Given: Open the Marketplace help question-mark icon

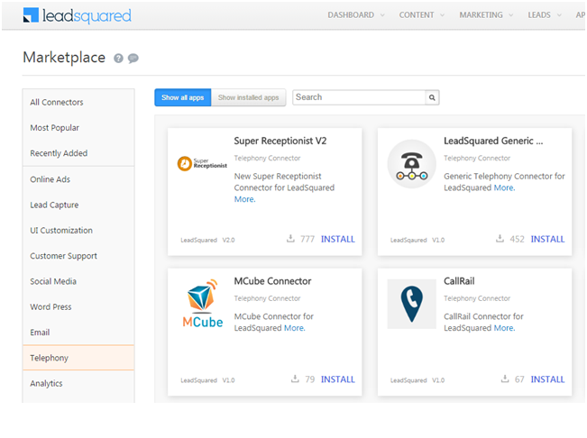Looking at the screenshot, I should coord(118,59).
